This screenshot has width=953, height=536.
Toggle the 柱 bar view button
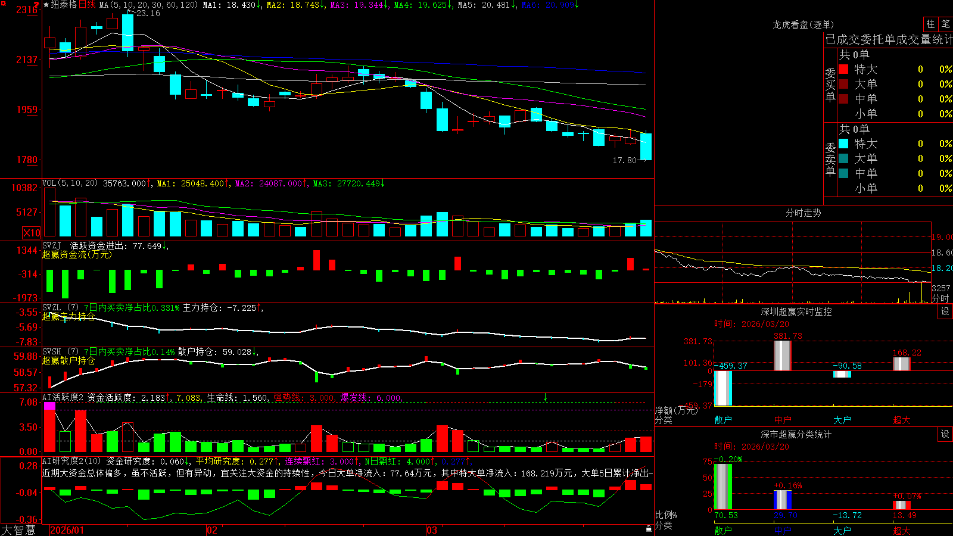coord(930,24)
